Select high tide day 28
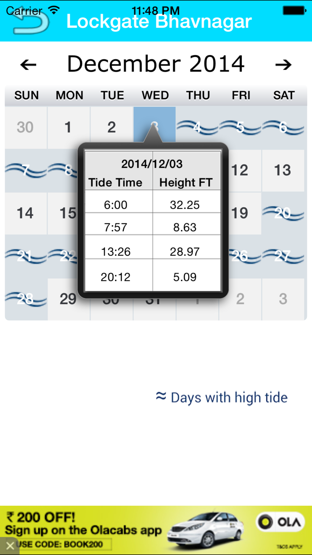This screenshot has width=312, height=555. pos(26,299)
